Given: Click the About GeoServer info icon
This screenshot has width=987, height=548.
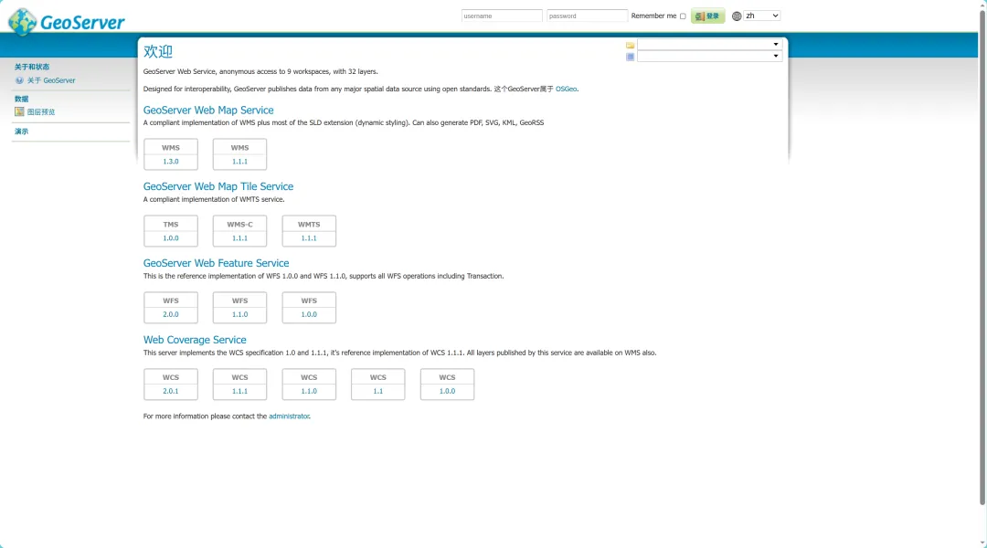Looking at the screenshot, I should click(19, 80).
